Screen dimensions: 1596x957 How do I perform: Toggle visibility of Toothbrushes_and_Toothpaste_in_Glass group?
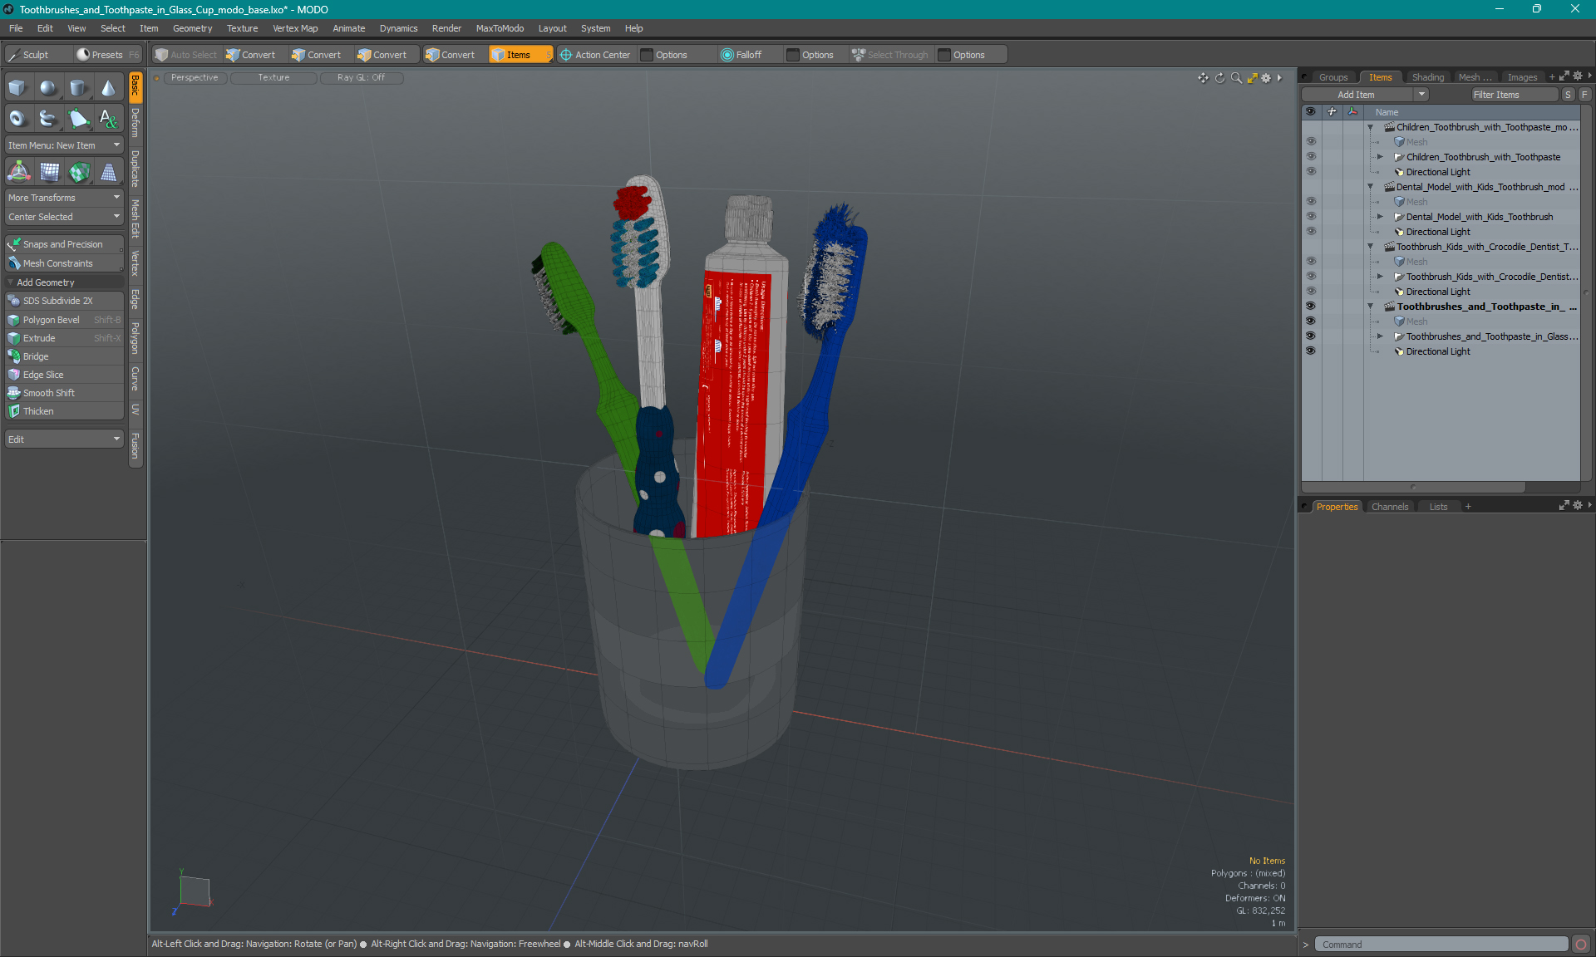pos(1311,336)
